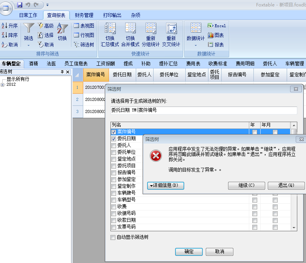Open the 打印输出 ribbon tab
This screenshot has width=306, height=263.
pos(112,15)
